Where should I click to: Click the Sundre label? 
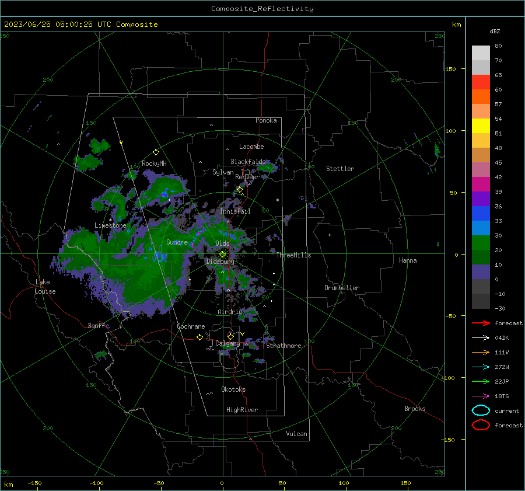pyautogui.click(x=177, y=242)
